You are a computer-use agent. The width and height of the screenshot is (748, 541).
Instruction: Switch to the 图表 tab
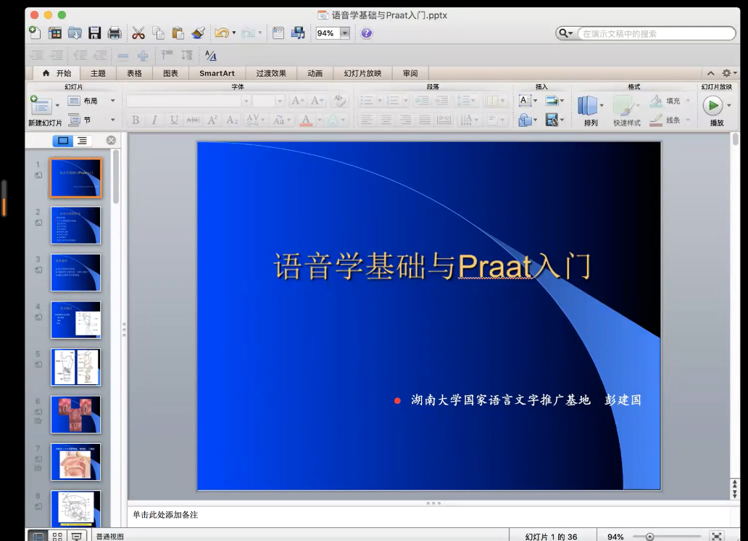pos(170,73)
